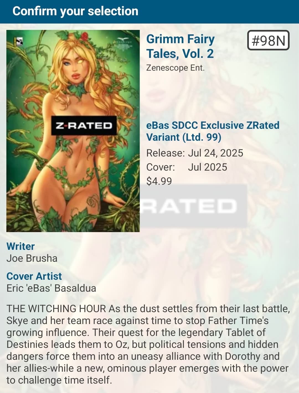Click the Writer section label
299x393 pixels.
click(x=20, y=246)
